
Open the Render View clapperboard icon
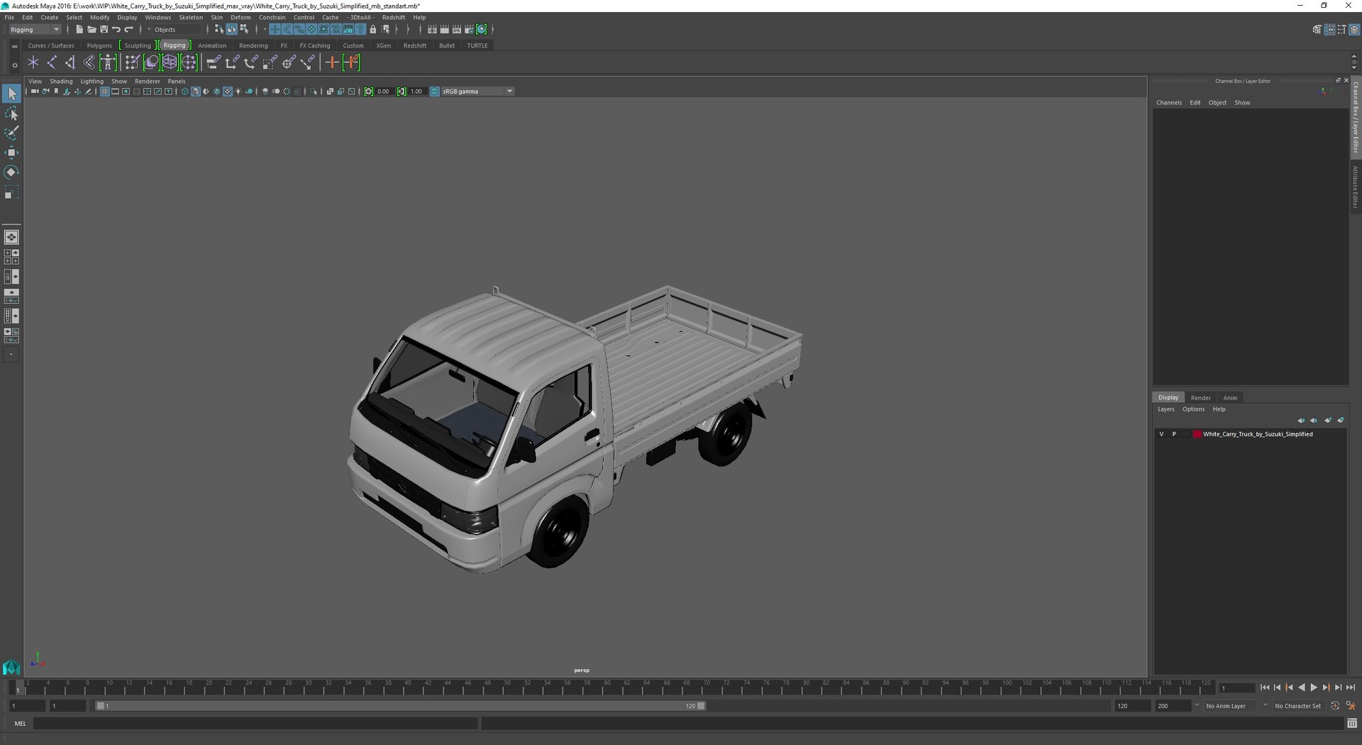[x=432, y=30]
